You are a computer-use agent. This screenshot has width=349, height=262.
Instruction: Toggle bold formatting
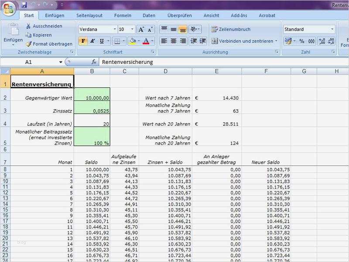point(83,41)
